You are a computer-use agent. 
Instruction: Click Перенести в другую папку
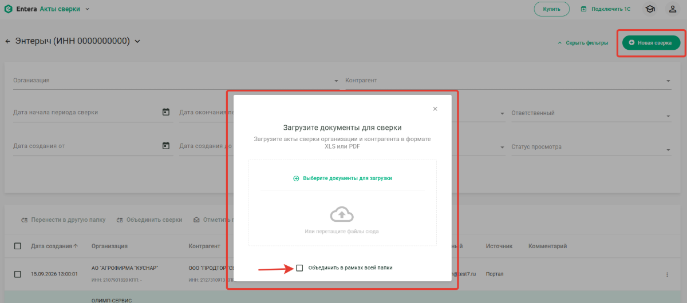coord(64,220)
